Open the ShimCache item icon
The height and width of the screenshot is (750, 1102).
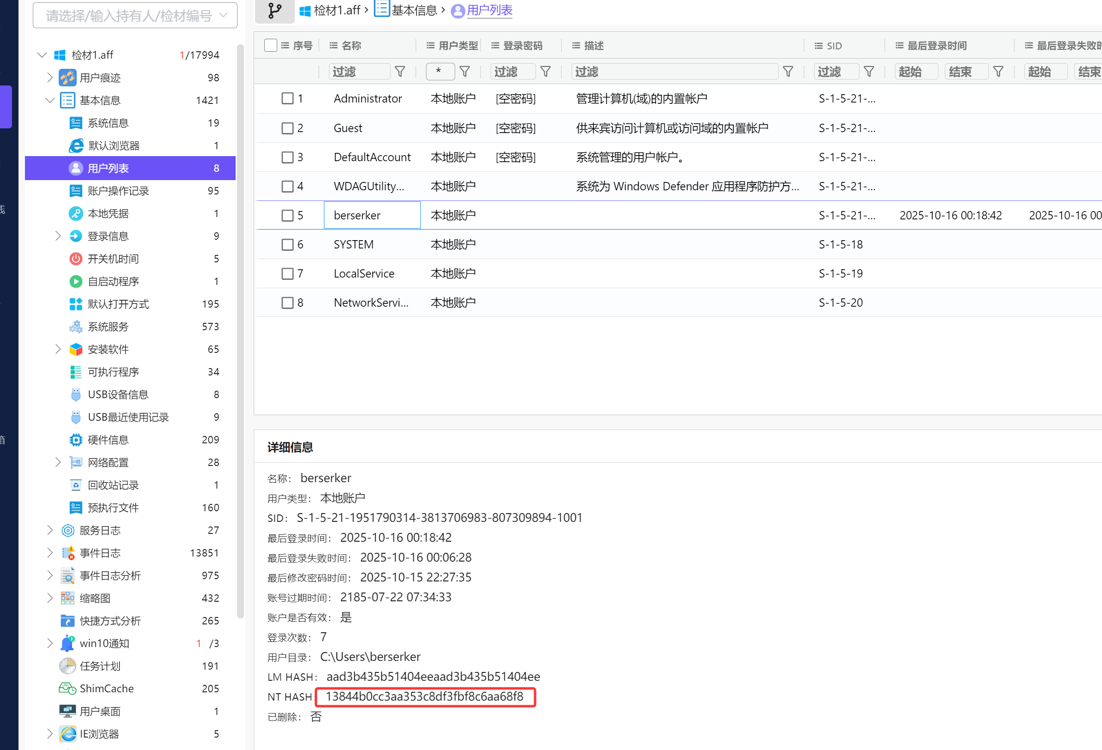click(x=67, y=689)
